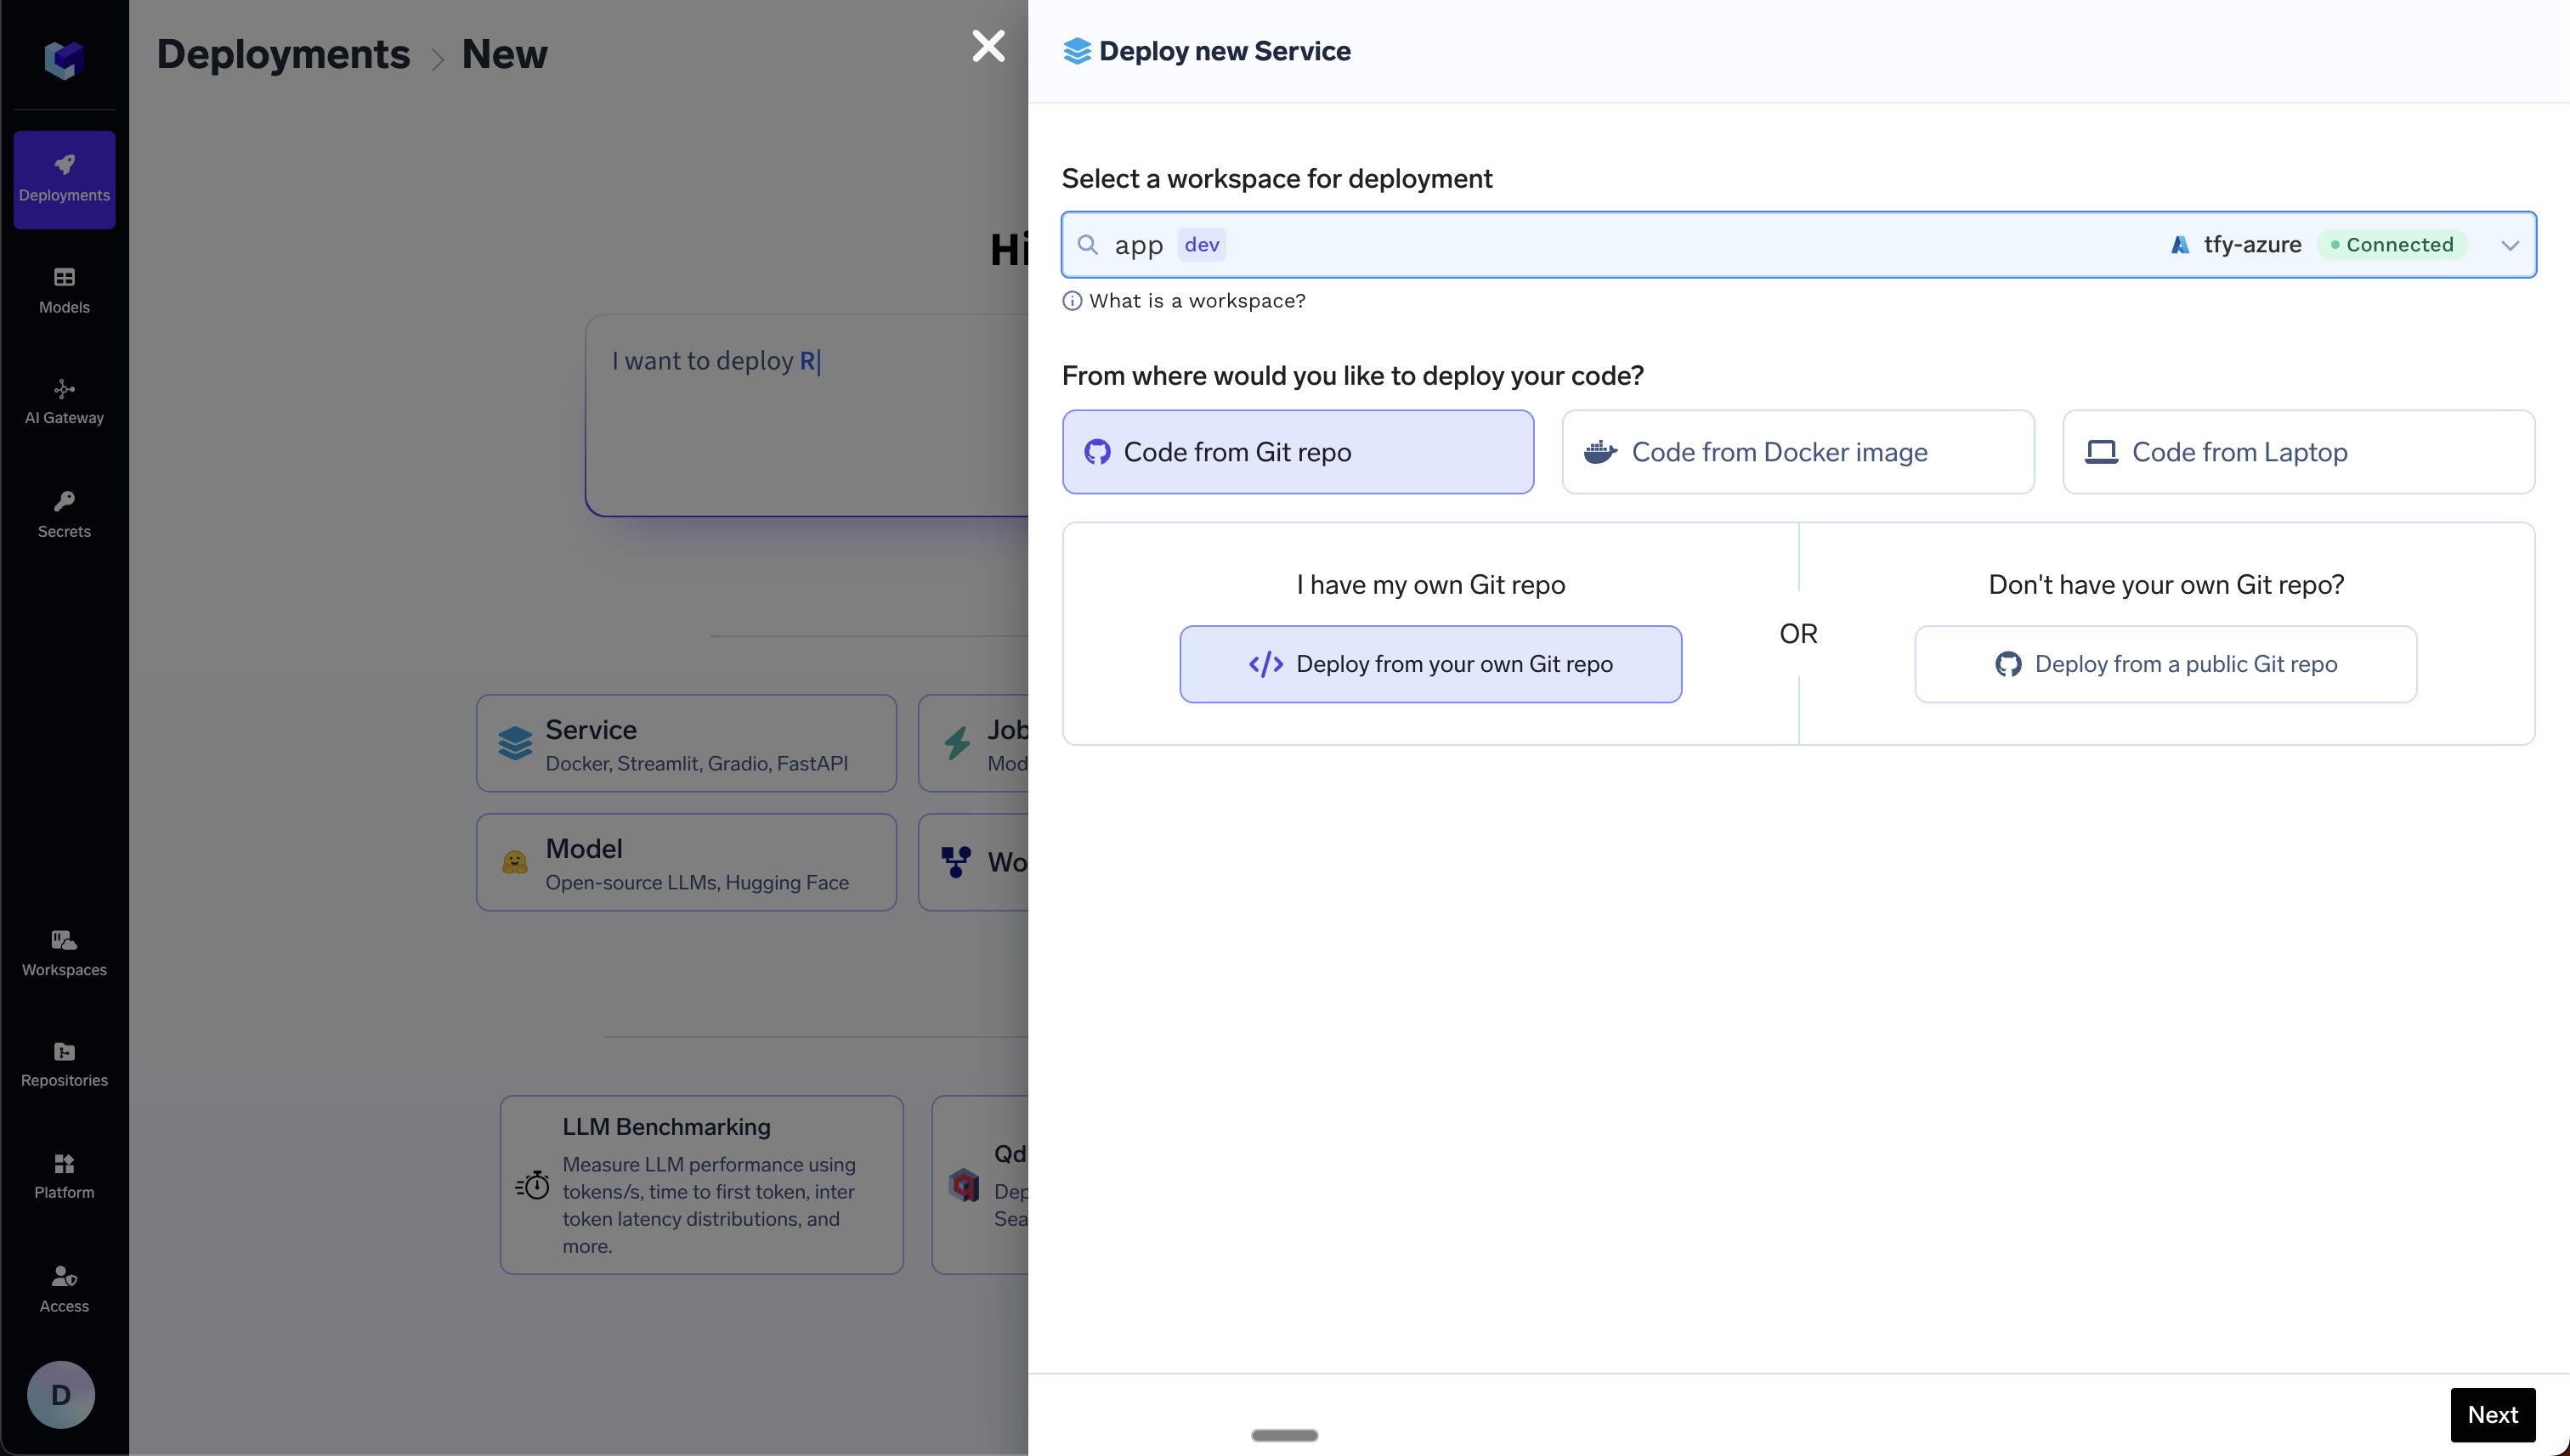Select Code from Git repo option
This screenshot has height=1456, width=2570.
click(1298, 452)
